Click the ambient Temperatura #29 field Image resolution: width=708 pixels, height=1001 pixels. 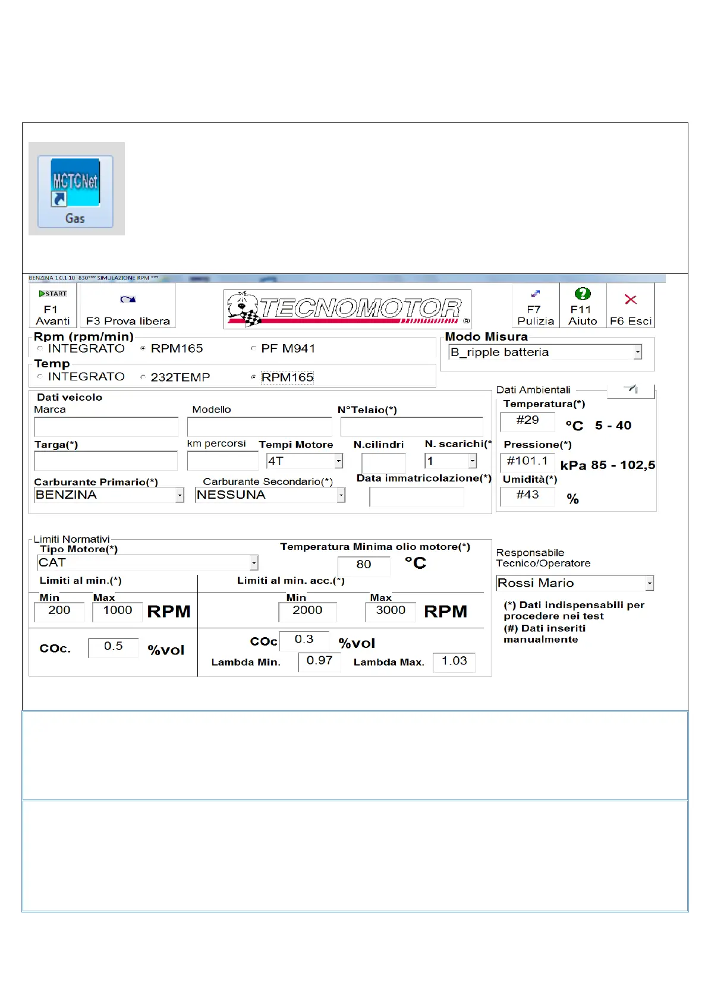(x=528, y=421)
